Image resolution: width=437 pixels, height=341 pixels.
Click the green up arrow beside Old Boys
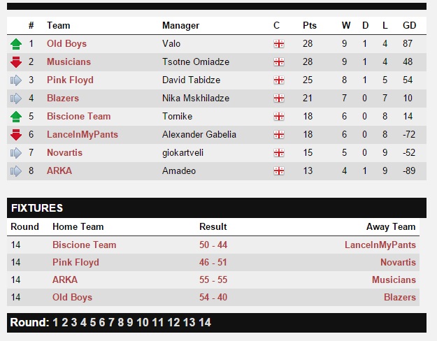coord(16,44)
